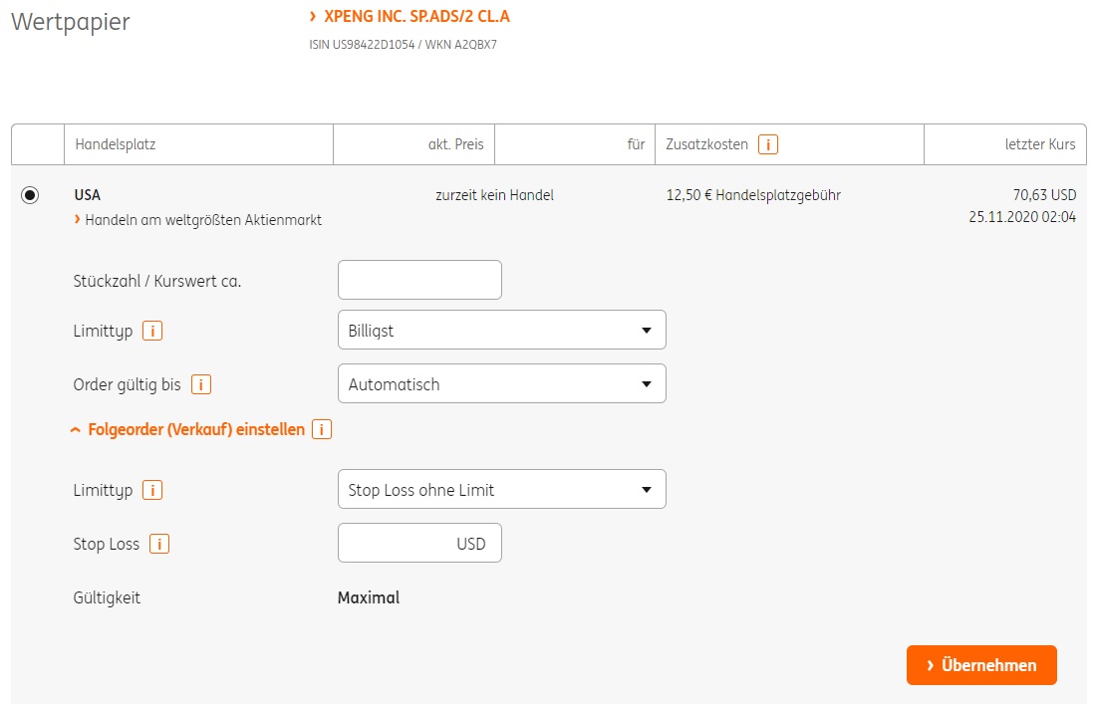
Task: Show info for Order gültig bis
Action: [201, 384]
